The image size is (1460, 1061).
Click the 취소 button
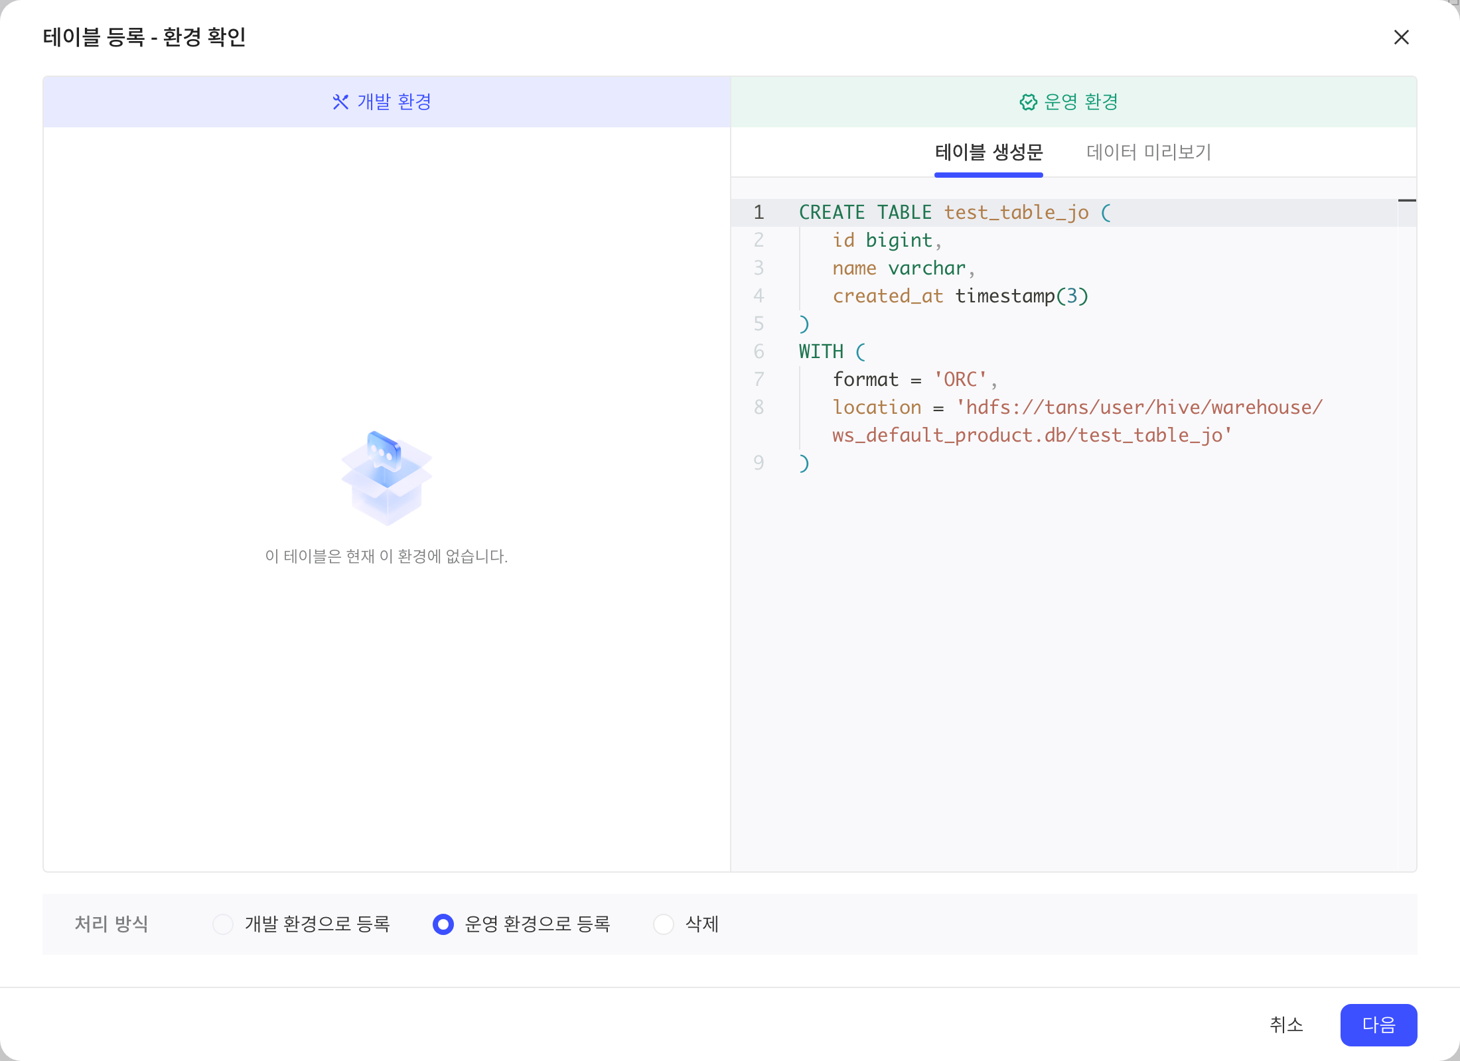(x=1286, y=1025)
